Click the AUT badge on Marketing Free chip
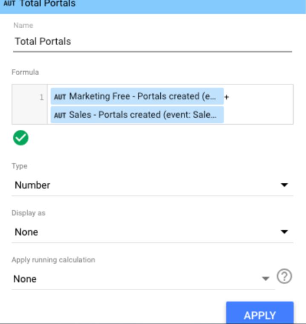306x324 pixels. 61,97
